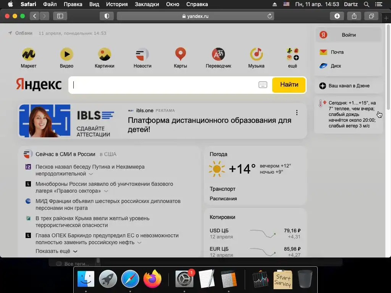Click Олбани location arrow icon
Screen dimensions: 391x293
click(x=10, y=33)
